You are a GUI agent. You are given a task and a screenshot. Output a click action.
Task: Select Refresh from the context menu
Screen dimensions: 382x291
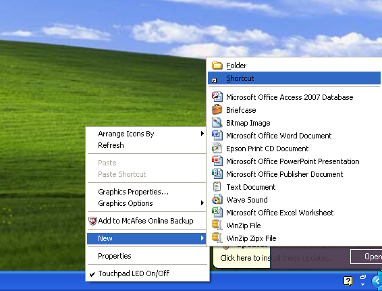(x=147, y=145)
